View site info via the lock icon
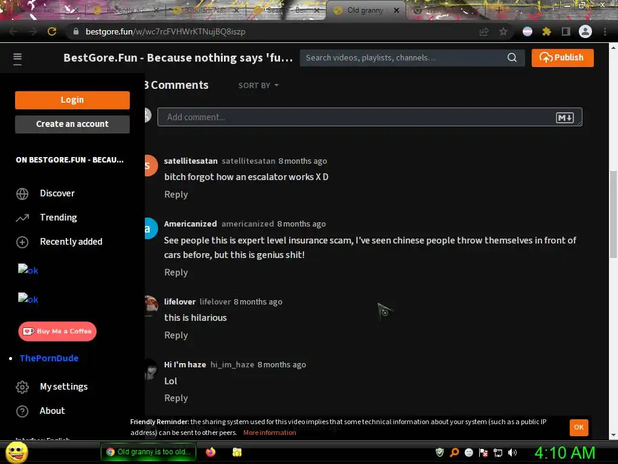618x464 pixels. 76,31
